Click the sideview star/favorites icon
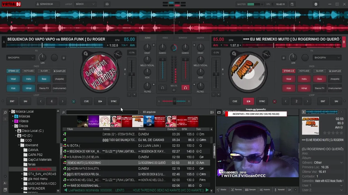The width and height of the screenshot is (348, 195). (x=219, y=112)
